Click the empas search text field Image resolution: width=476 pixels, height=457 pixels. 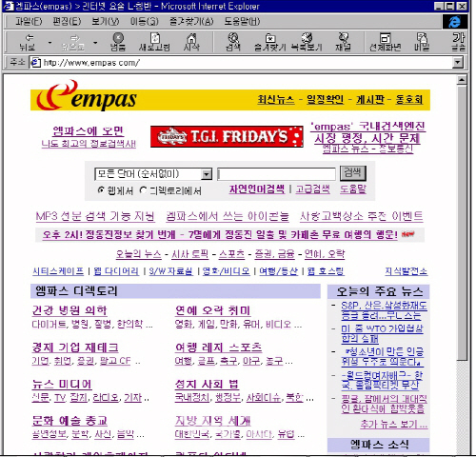pyautogui.click(x=276, y=174)
